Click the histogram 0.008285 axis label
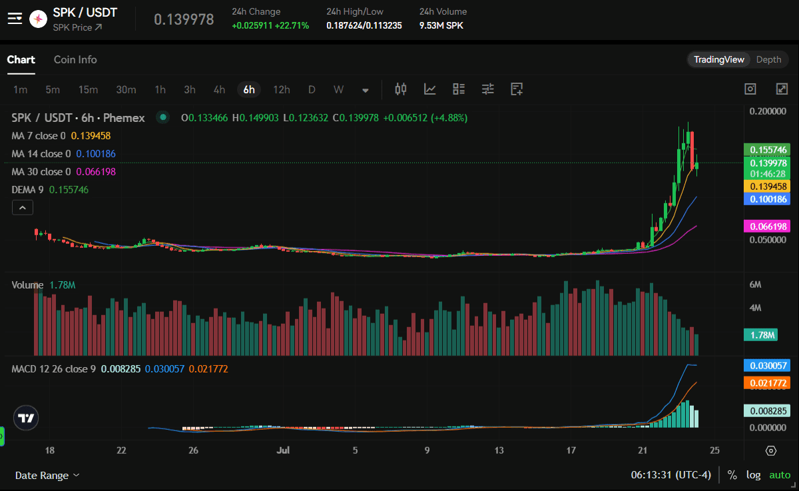 (768, 411)
